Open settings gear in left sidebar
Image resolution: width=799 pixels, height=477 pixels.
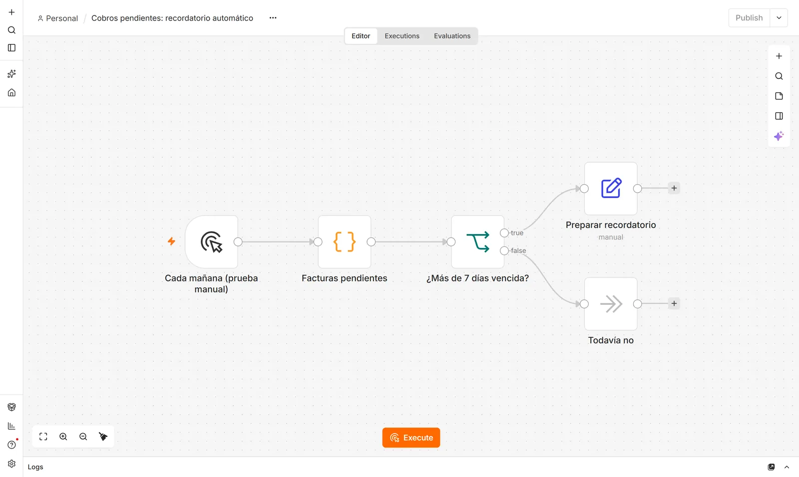tap(11, 464)
